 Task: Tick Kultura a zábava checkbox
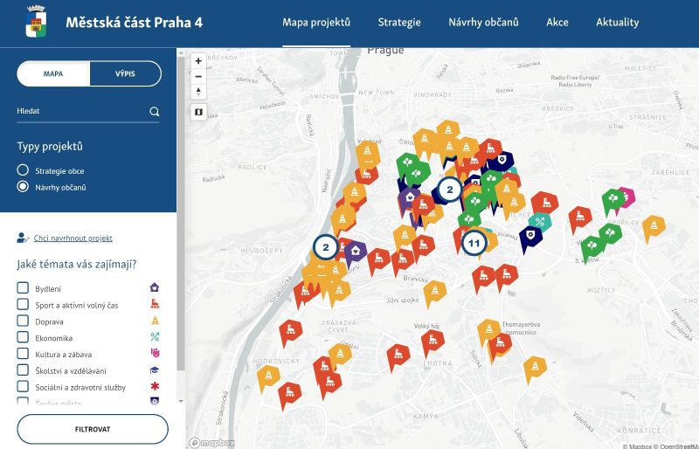tap(23, 354)
